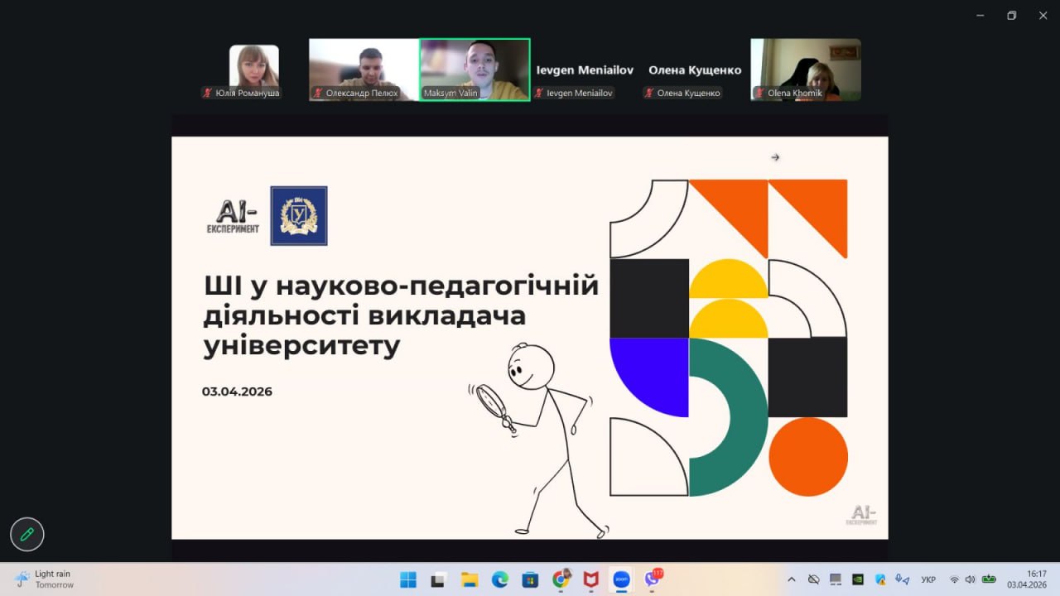Open the Windows Start menu
This screenshot has width=1060, height=596.
tap(408, 579)
